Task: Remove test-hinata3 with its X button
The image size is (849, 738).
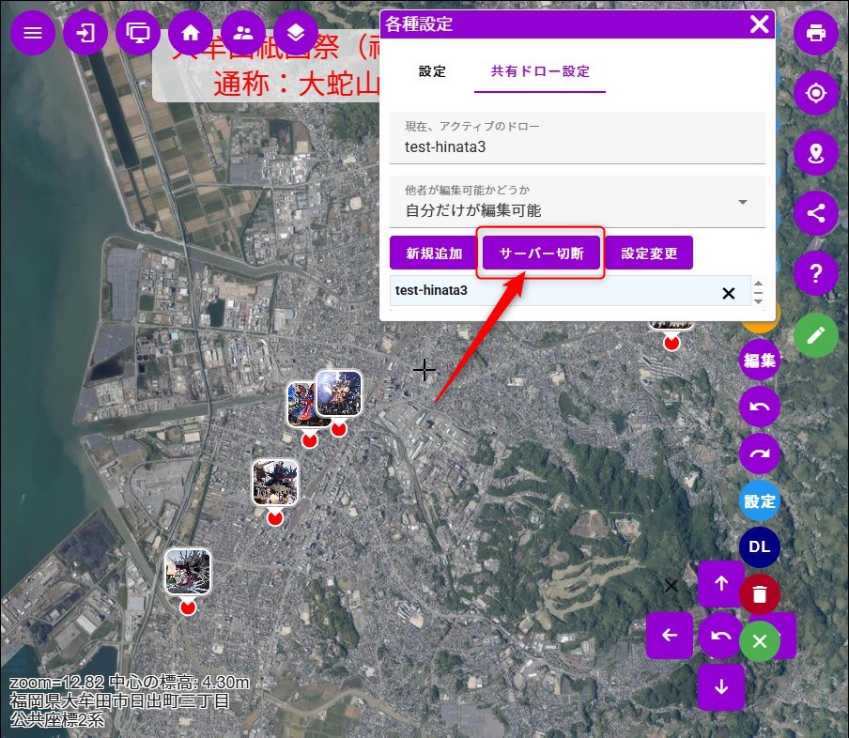Action: (x=728, y=293)
